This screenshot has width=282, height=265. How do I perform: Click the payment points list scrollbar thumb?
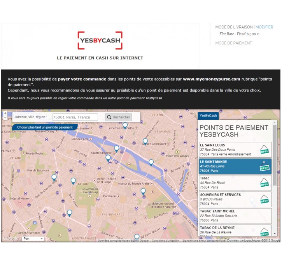[275, 155]
